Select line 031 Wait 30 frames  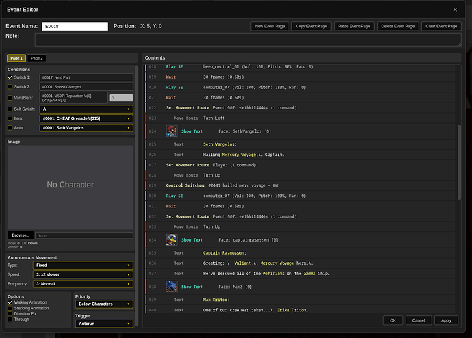point(300,206)
